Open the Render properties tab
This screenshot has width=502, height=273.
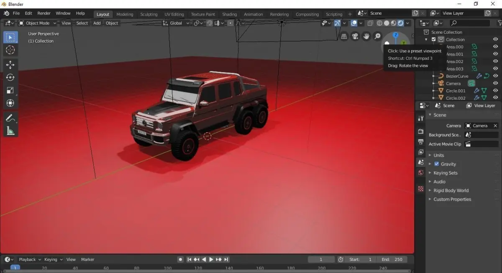[x=421, y=131]
